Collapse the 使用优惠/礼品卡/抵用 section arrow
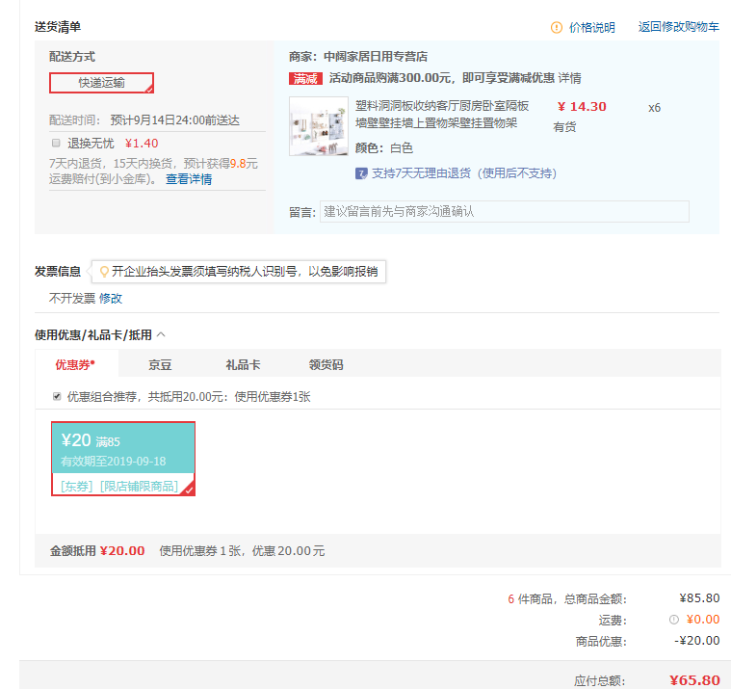Image resolution: width=731 pixels, height=689 pixels. click(x=161, y=334)
